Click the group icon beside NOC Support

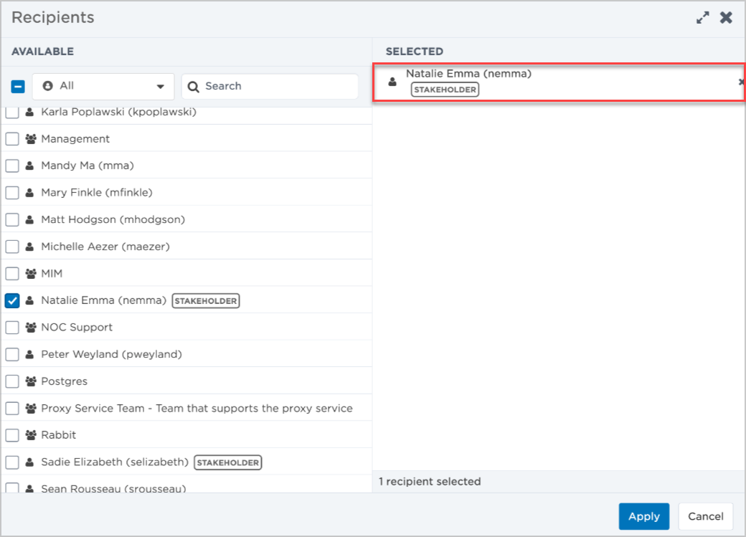pos(30,328)
